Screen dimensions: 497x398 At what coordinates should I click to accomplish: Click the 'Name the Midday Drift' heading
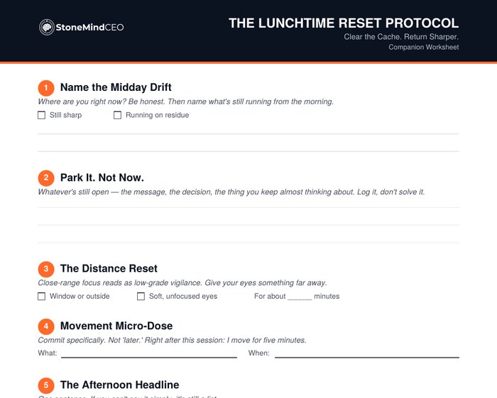click(116, 87)
